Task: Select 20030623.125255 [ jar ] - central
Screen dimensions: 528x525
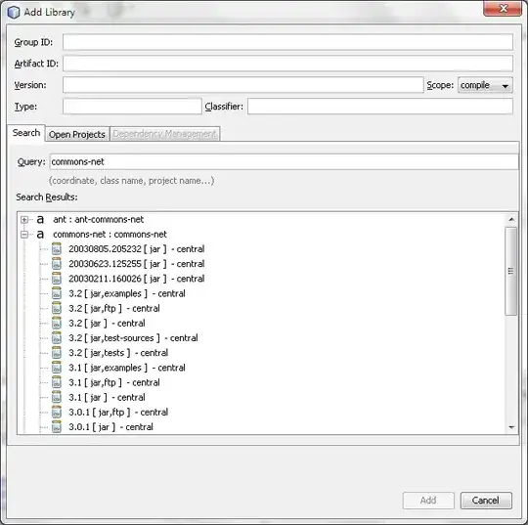Action: tap(136, 264)
